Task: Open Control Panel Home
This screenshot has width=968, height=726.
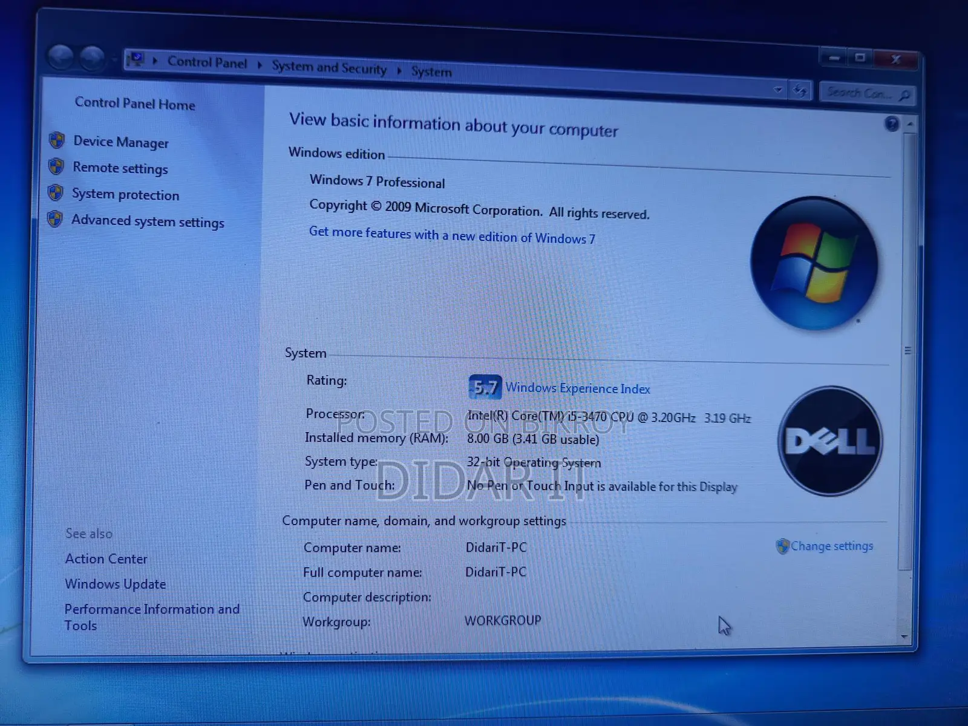Action: 135,103
